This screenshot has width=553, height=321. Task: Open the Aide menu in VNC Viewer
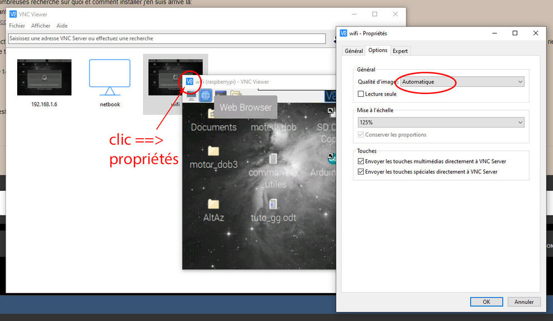[62, 26]
